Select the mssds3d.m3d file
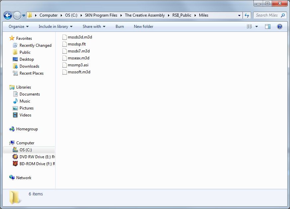Viewport: 290px width, 209px height. pos(80,37)
